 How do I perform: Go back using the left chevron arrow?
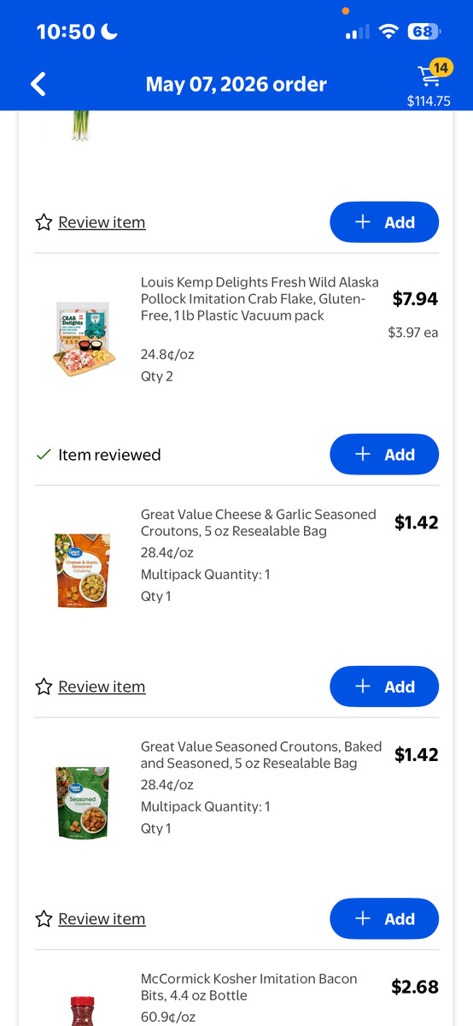pyautogui.click(x=38, y=84)
